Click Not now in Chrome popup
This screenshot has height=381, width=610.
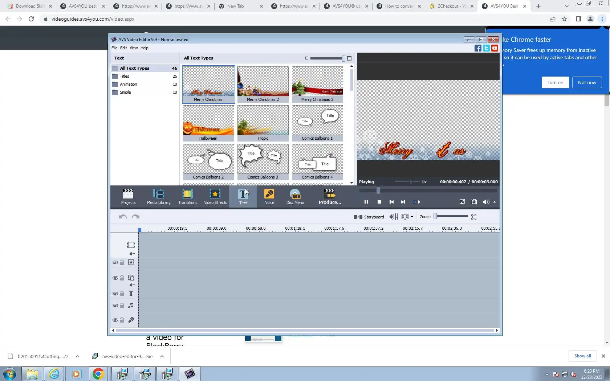(x=587, y=82)
